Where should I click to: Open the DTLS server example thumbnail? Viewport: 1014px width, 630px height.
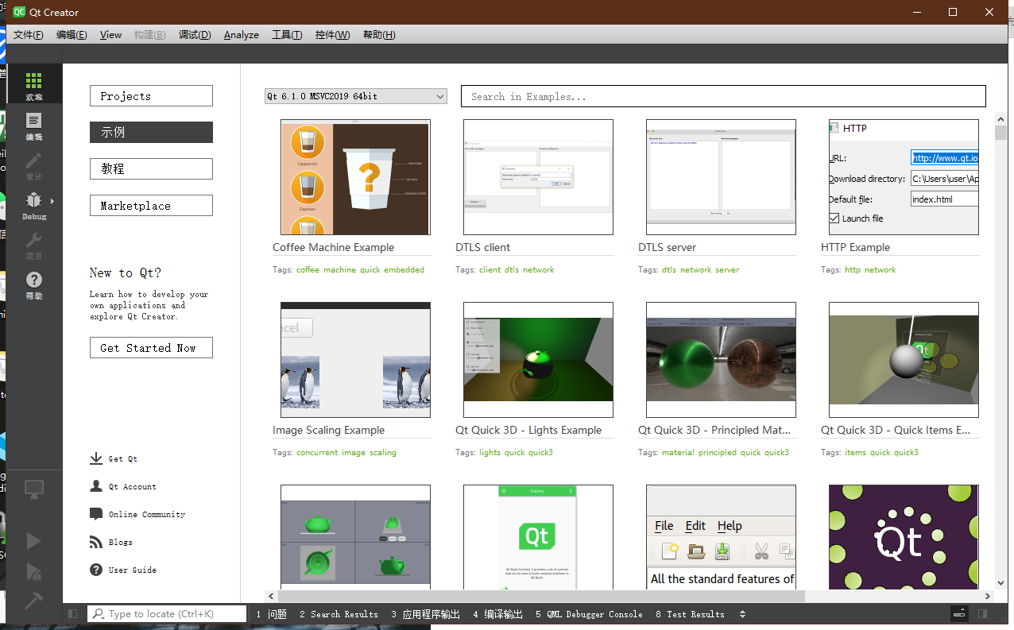tap(721, 177)
